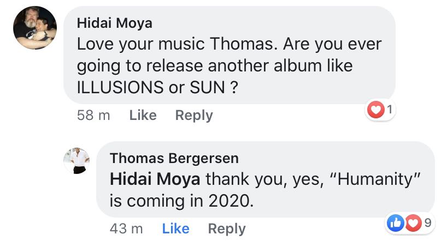Open Thomas Bergersen's small avatar
447x241 pixels.
(x=76, y=160)
